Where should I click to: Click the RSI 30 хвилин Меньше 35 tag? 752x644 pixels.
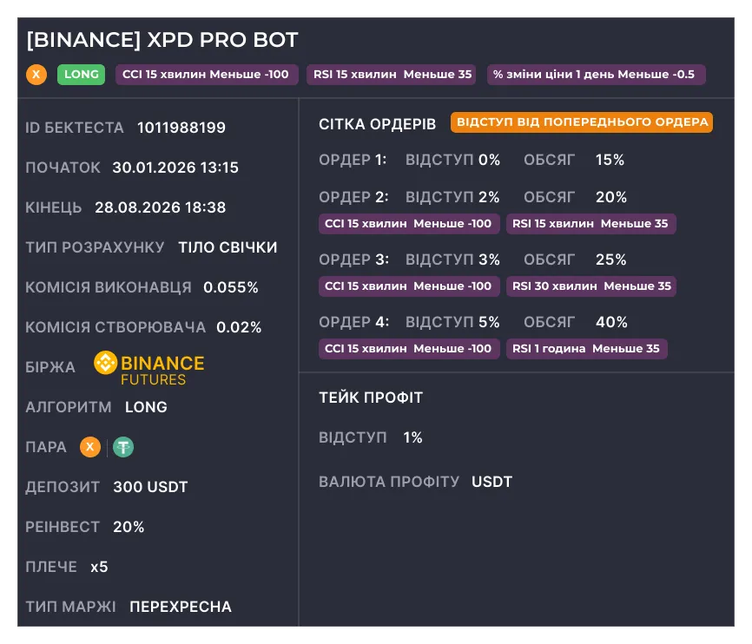[591, 286]
